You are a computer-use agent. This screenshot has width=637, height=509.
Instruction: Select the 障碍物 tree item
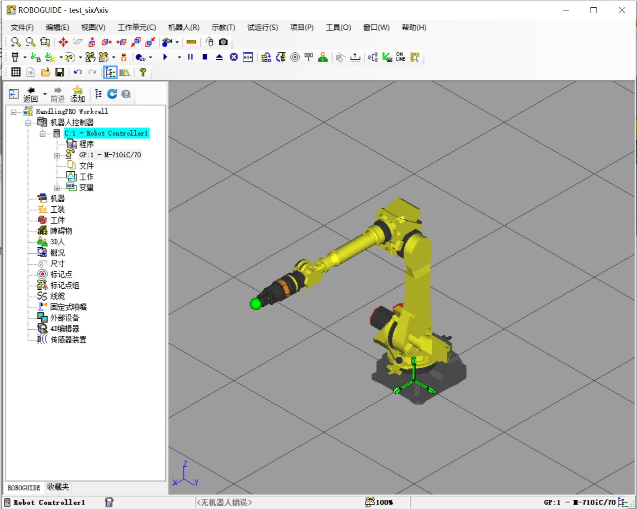tap(61, 231)
